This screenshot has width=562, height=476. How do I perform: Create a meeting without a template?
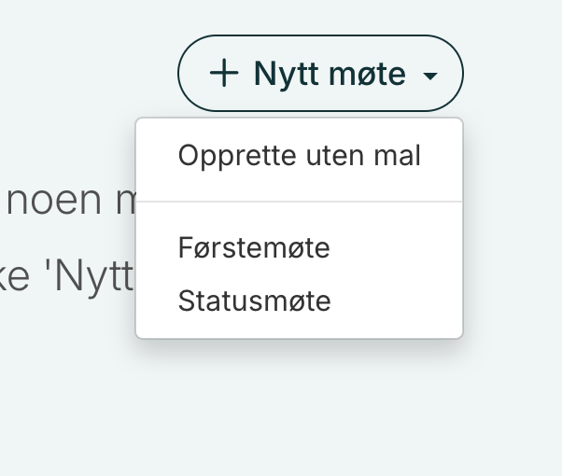click(x=299, y=155)
